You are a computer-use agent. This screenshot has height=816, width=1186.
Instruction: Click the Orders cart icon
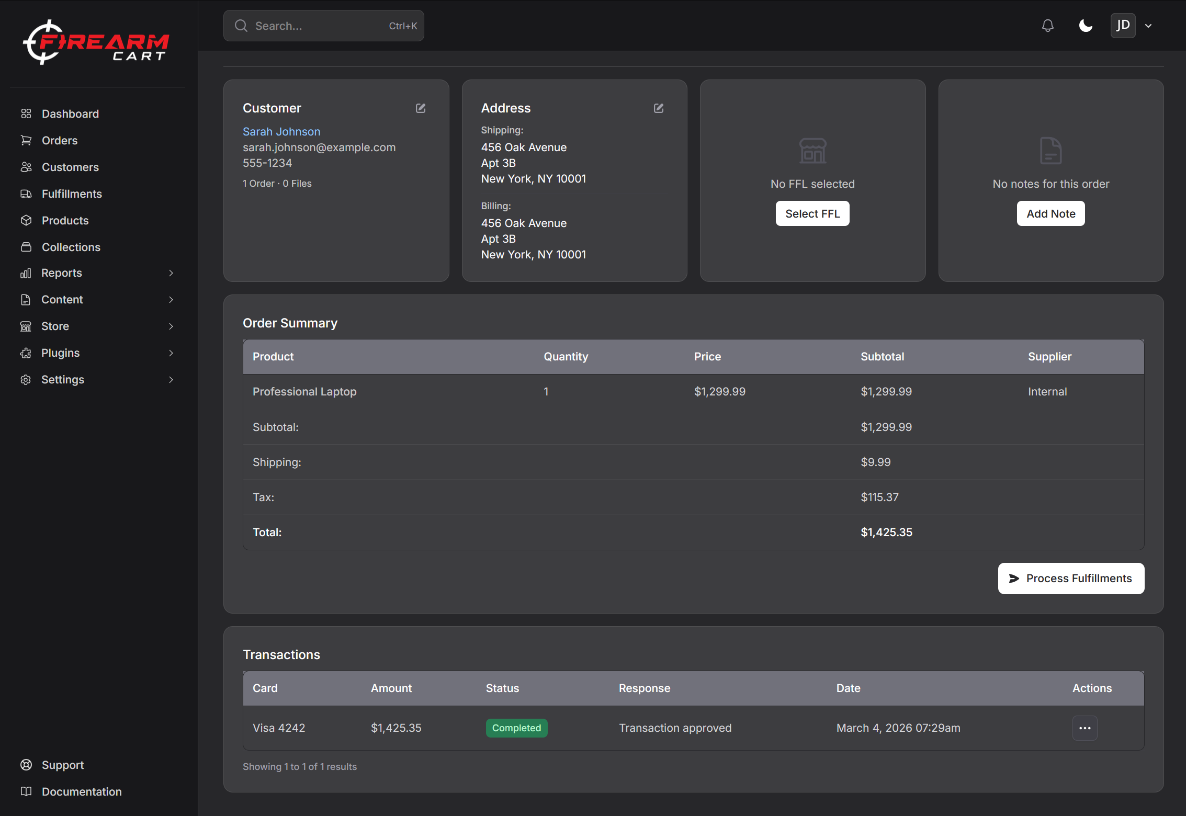26,140
